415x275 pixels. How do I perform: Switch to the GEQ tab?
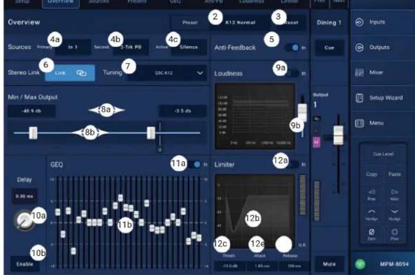[175, 2]
